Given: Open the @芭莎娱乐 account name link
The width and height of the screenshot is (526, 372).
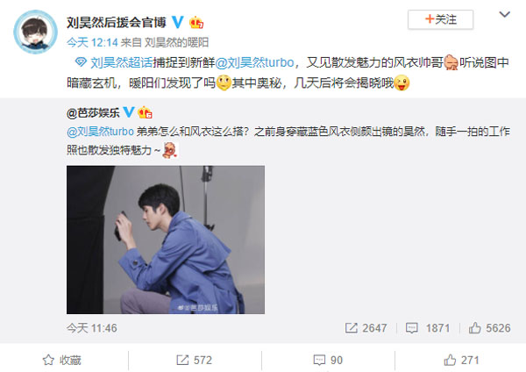Looking at the screenshot, I should [x=93, y=113].
